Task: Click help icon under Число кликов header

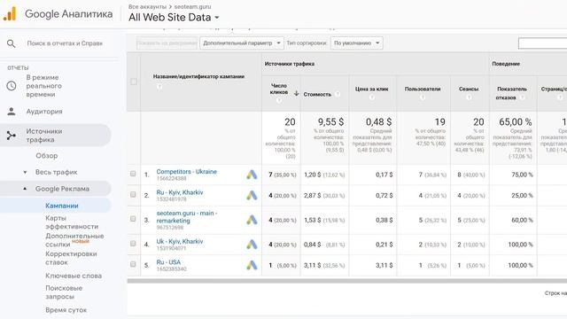Action: point(279,100)
